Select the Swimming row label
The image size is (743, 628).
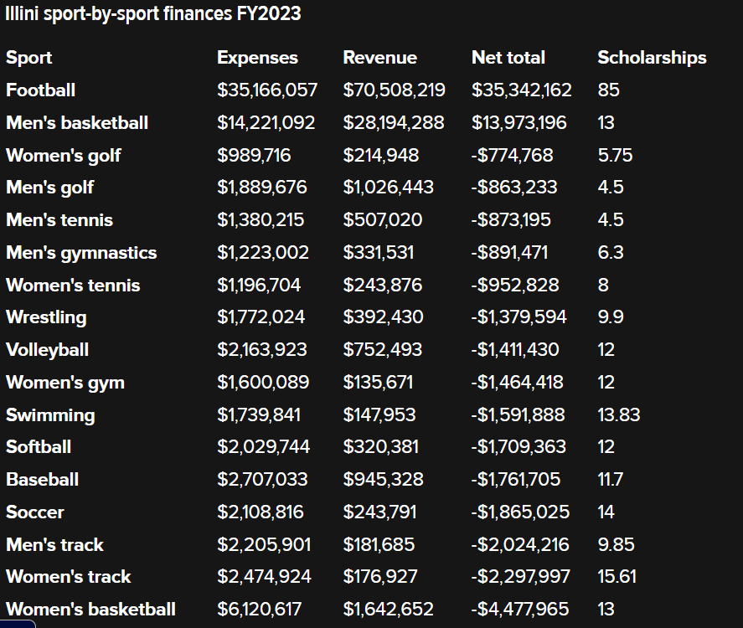50,415
